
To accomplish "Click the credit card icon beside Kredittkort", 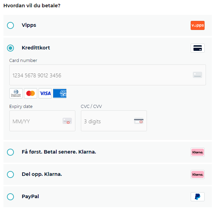I will coord(197,48).
